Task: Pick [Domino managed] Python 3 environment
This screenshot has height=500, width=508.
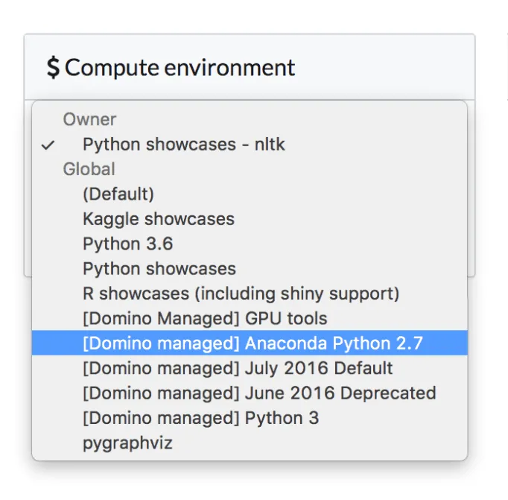Action: 200,418
